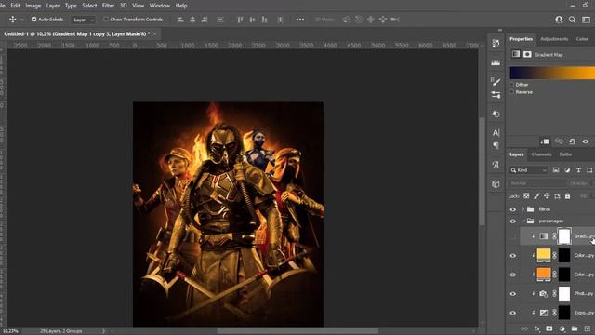Open the three-dots more align options

tap(300, 20)
